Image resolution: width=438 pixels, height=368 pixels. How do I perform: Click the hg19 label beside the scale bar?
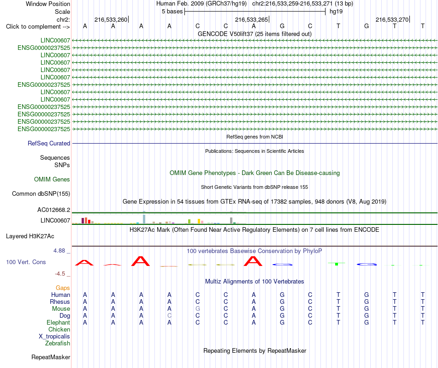click(x=336, y=12)
